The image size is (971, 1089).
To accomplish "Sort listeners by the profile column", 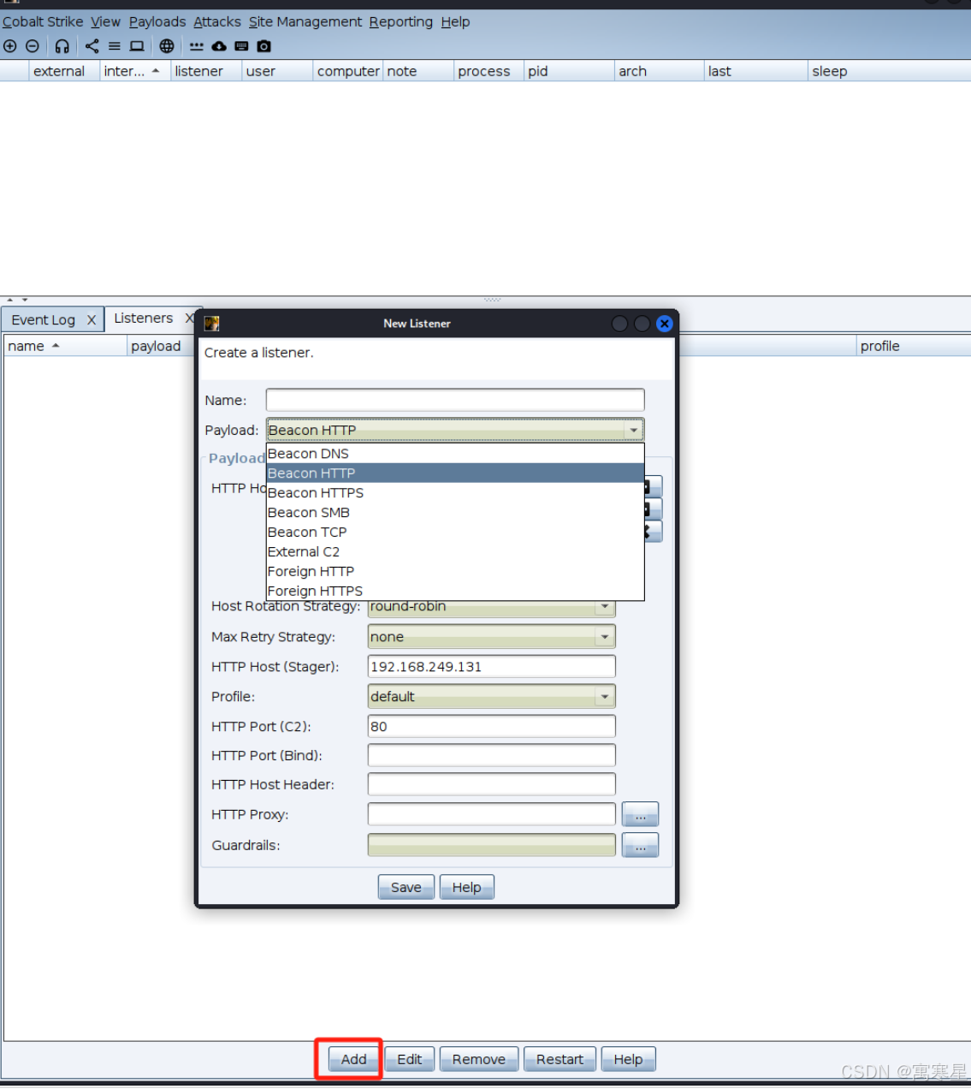I will (913, 346).
